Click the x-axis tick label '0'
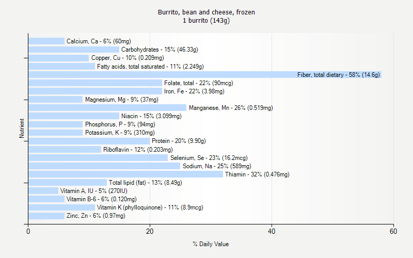The width and height of the screenshot is (413, 258). pos(28,231)
